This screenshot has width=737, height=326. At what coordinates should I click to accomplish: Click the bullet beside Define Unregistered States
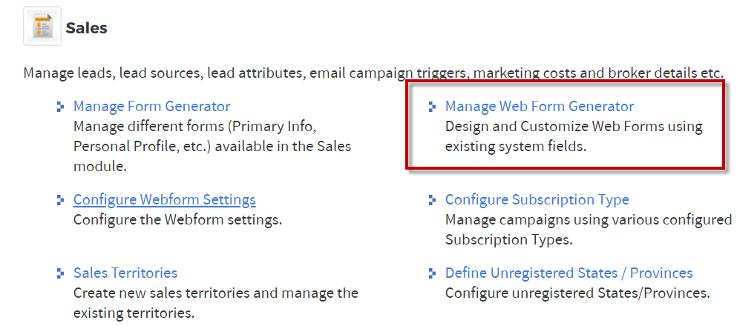coord(432,273)
